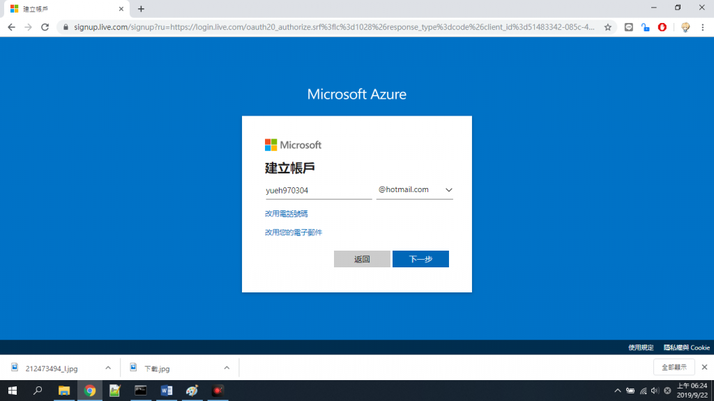Click 全部顯示 to show all downloads
Viewport: 714px width, 401px height.
tap(674, 368)
